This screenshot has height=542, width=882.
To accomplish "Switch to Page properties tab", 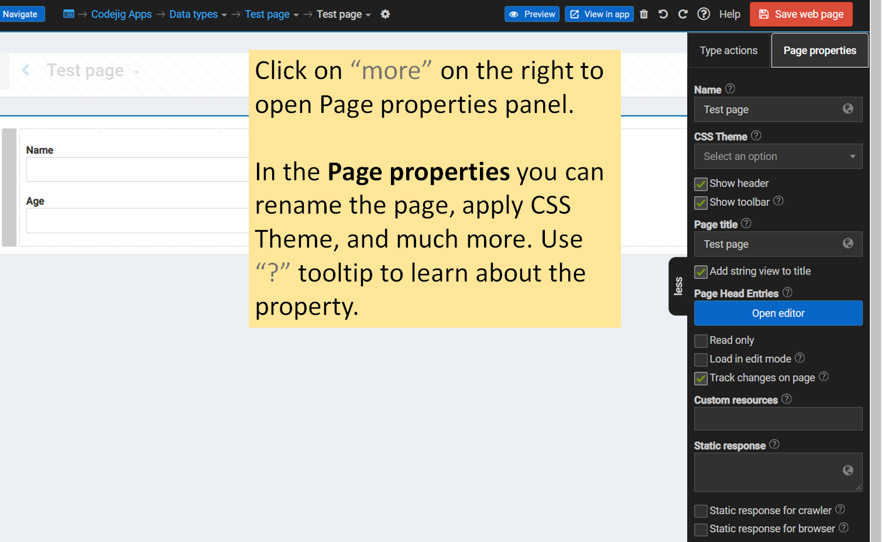I will coord(819,51).
